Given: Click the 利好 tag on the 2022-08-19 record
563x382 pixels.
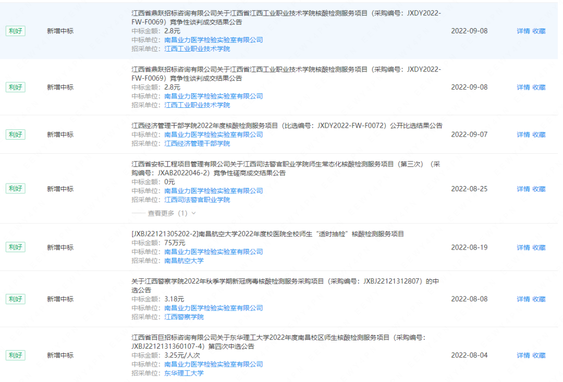Looking at the screenshot, I should 16,248.
